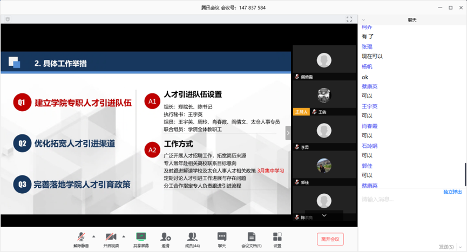Click the red 离开会议 button

pos(330,239)
